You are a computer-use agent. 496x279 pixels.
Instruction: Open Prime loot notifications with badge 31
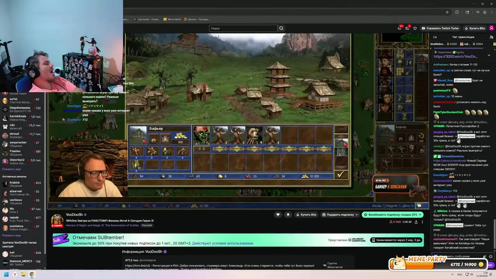click(x=400, y=28)
